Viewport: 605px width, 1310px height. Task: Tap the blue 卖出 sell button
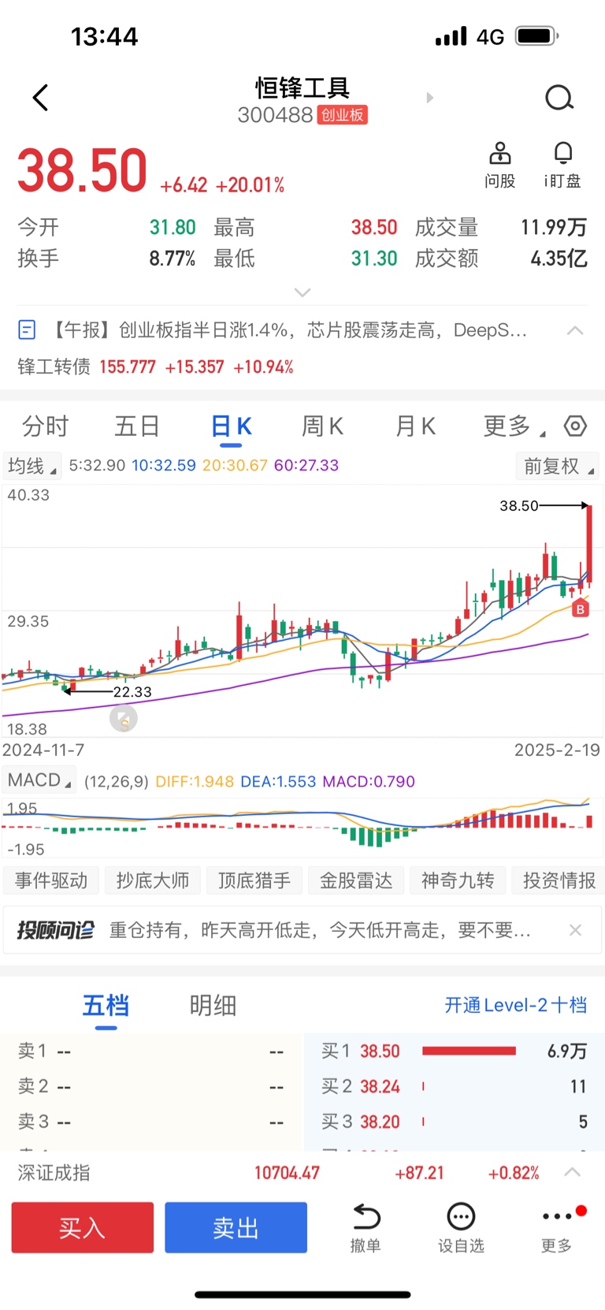236,1227
